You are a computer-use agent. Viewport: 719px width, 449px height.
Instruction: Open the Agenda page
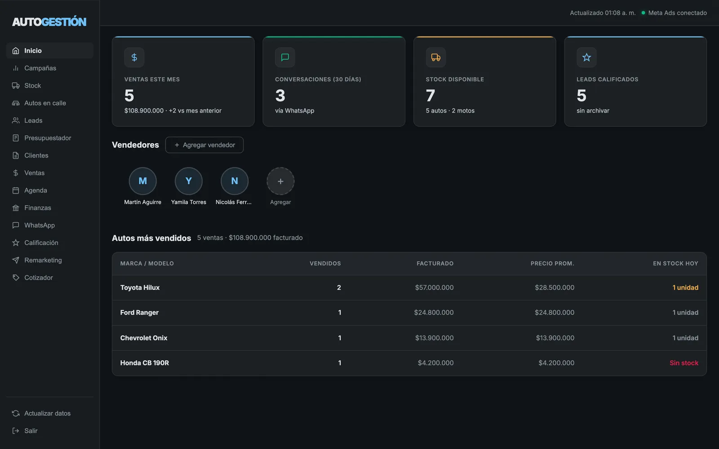[50, 190]
